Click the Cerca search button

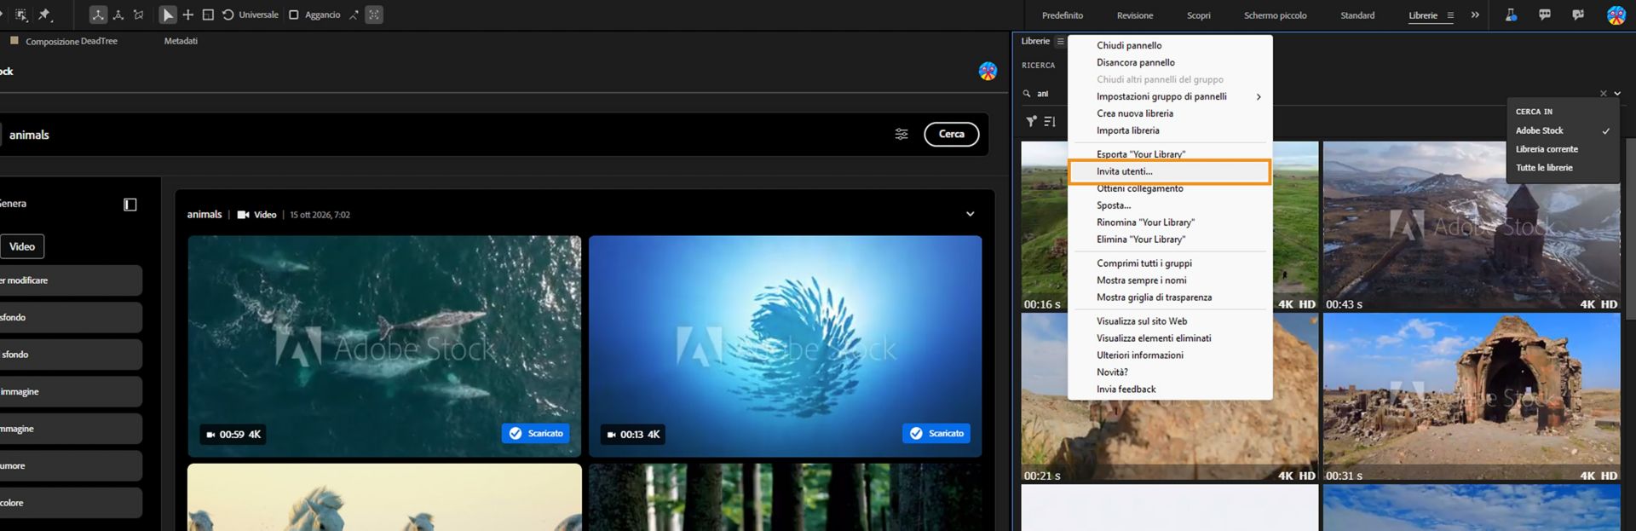click(951, 134)
